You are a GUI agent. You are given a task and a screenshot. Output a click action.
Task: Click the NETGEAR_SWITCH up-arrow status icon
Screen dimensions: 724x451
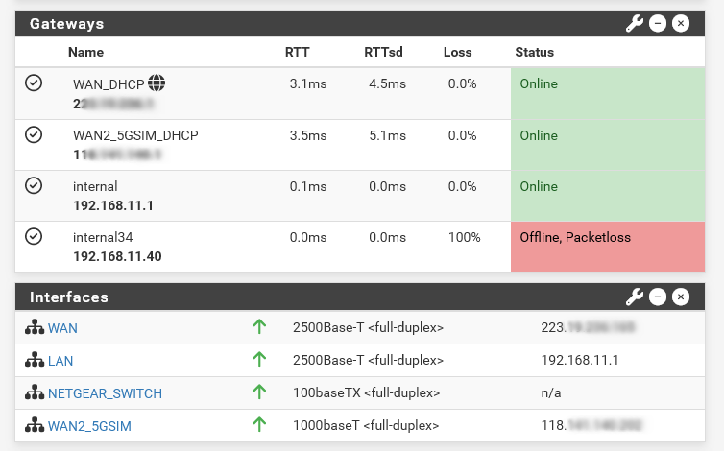coord(258,392)
